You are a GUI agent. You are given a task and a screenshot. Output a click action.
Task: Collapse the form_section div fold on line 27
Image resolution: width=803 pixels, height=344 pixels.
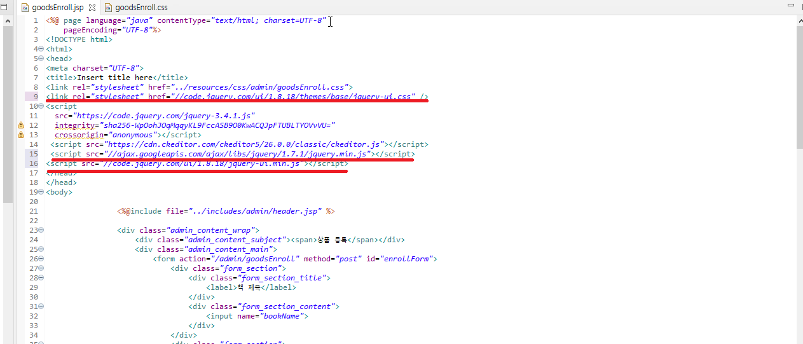(x=41, y=268)
